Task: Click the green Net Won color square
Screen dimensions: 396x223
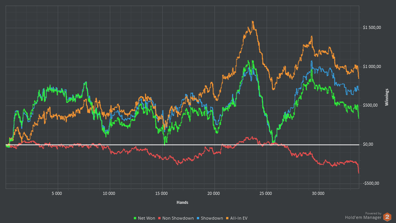Action: 135,218
